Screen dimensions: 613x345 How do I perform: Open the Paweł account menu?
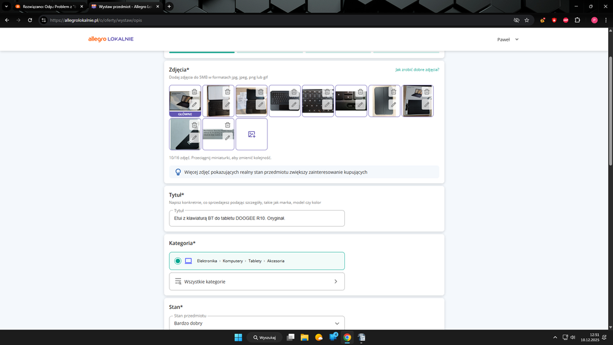click(x=507, y=39)
